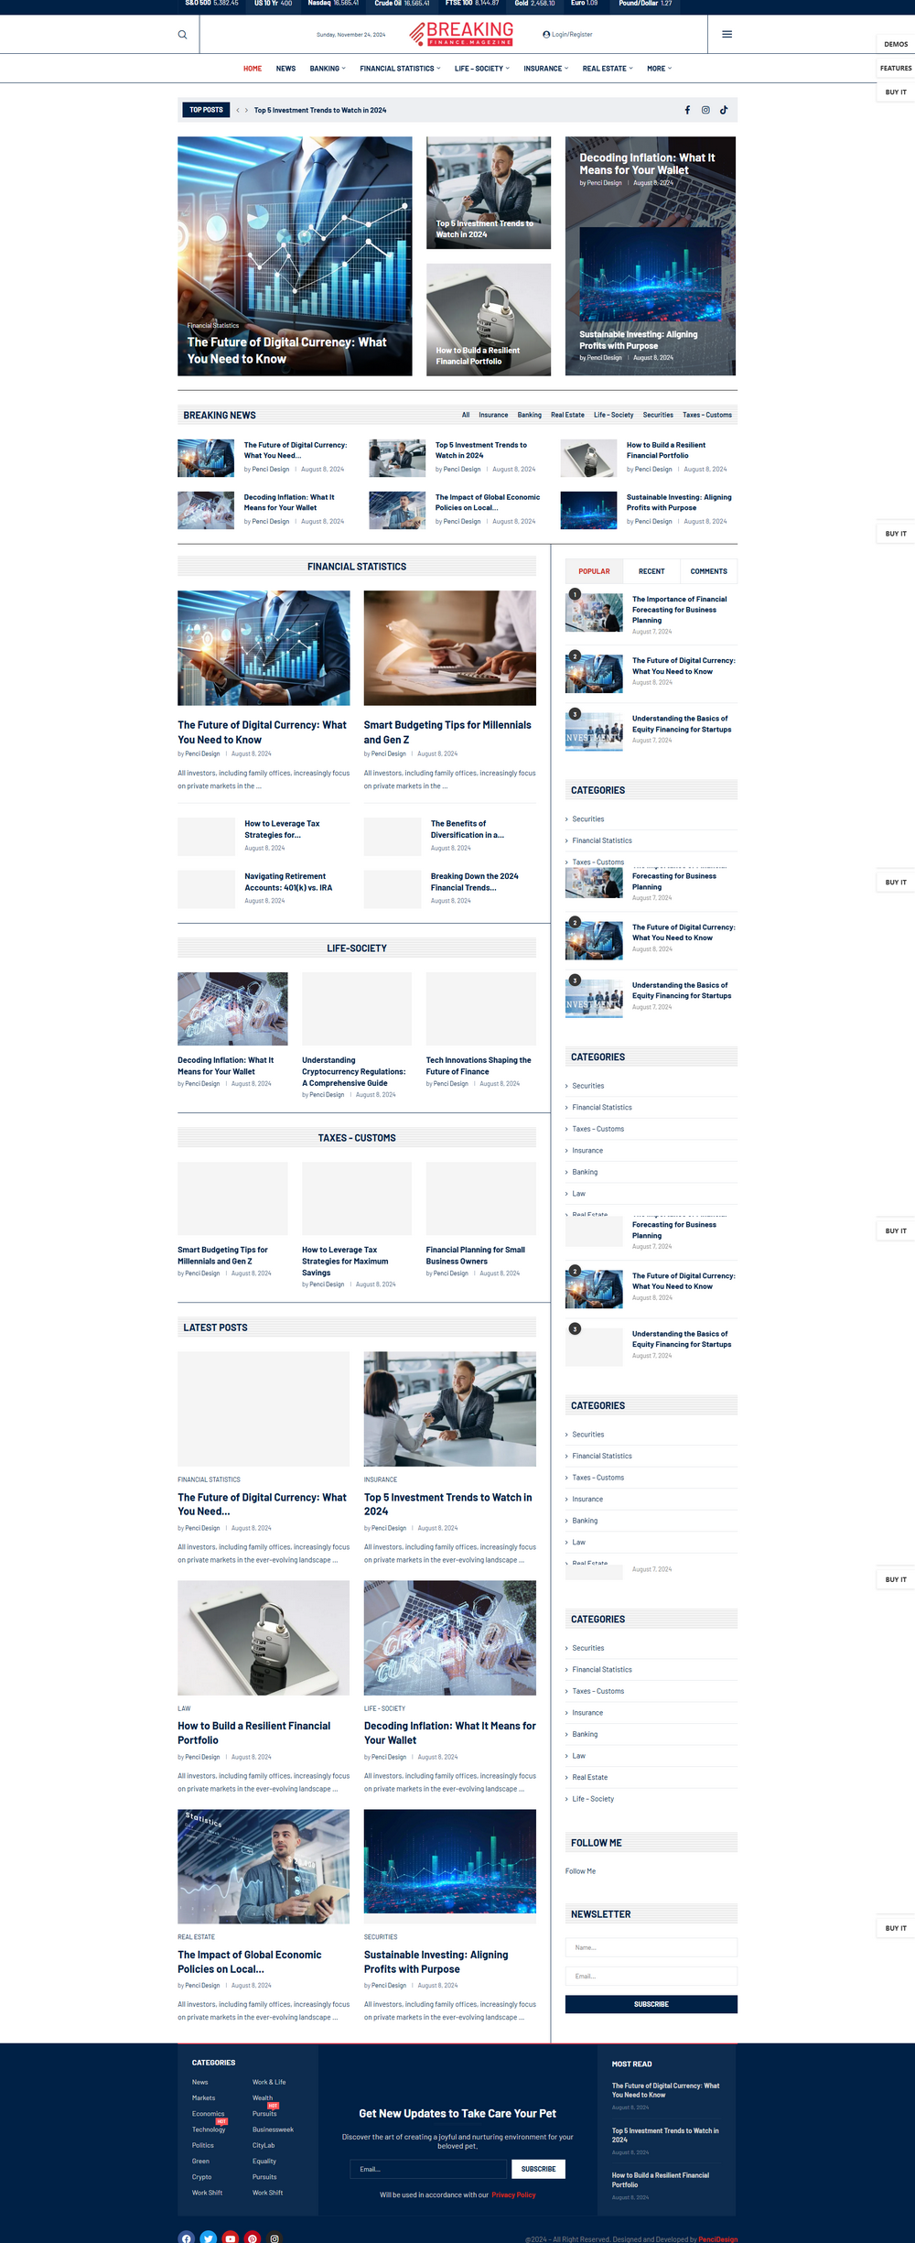Filter Breaking News by Securities

[x=657, y=416]
